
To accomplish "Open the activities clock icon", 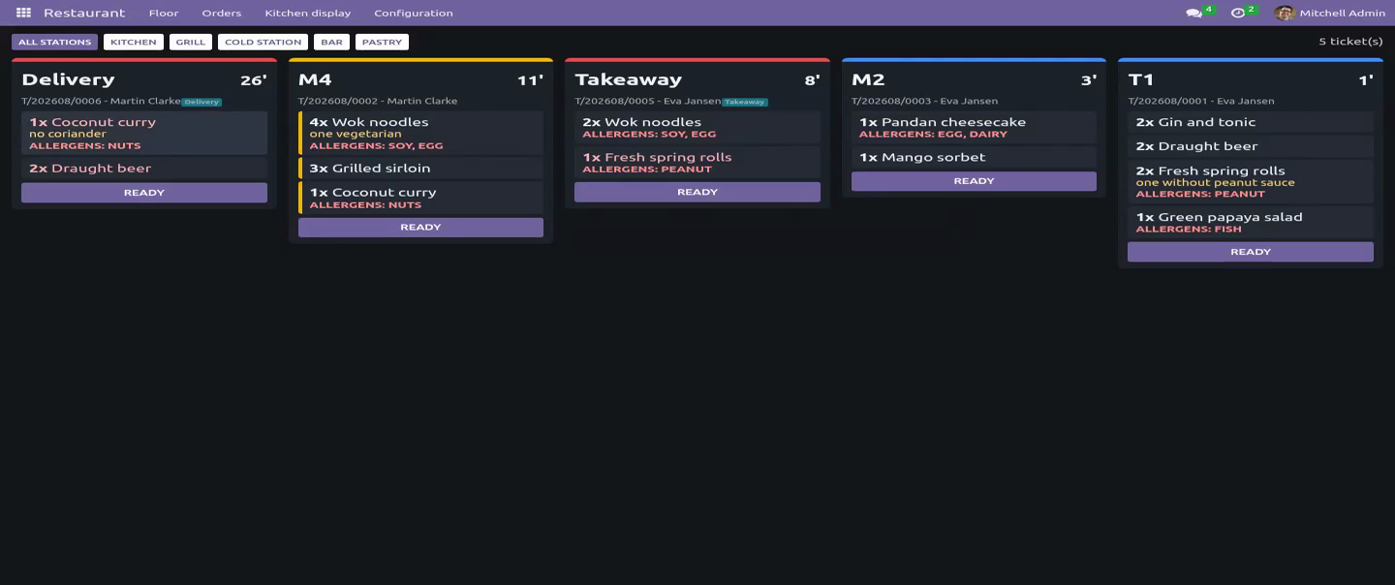I will (1237, 13).
